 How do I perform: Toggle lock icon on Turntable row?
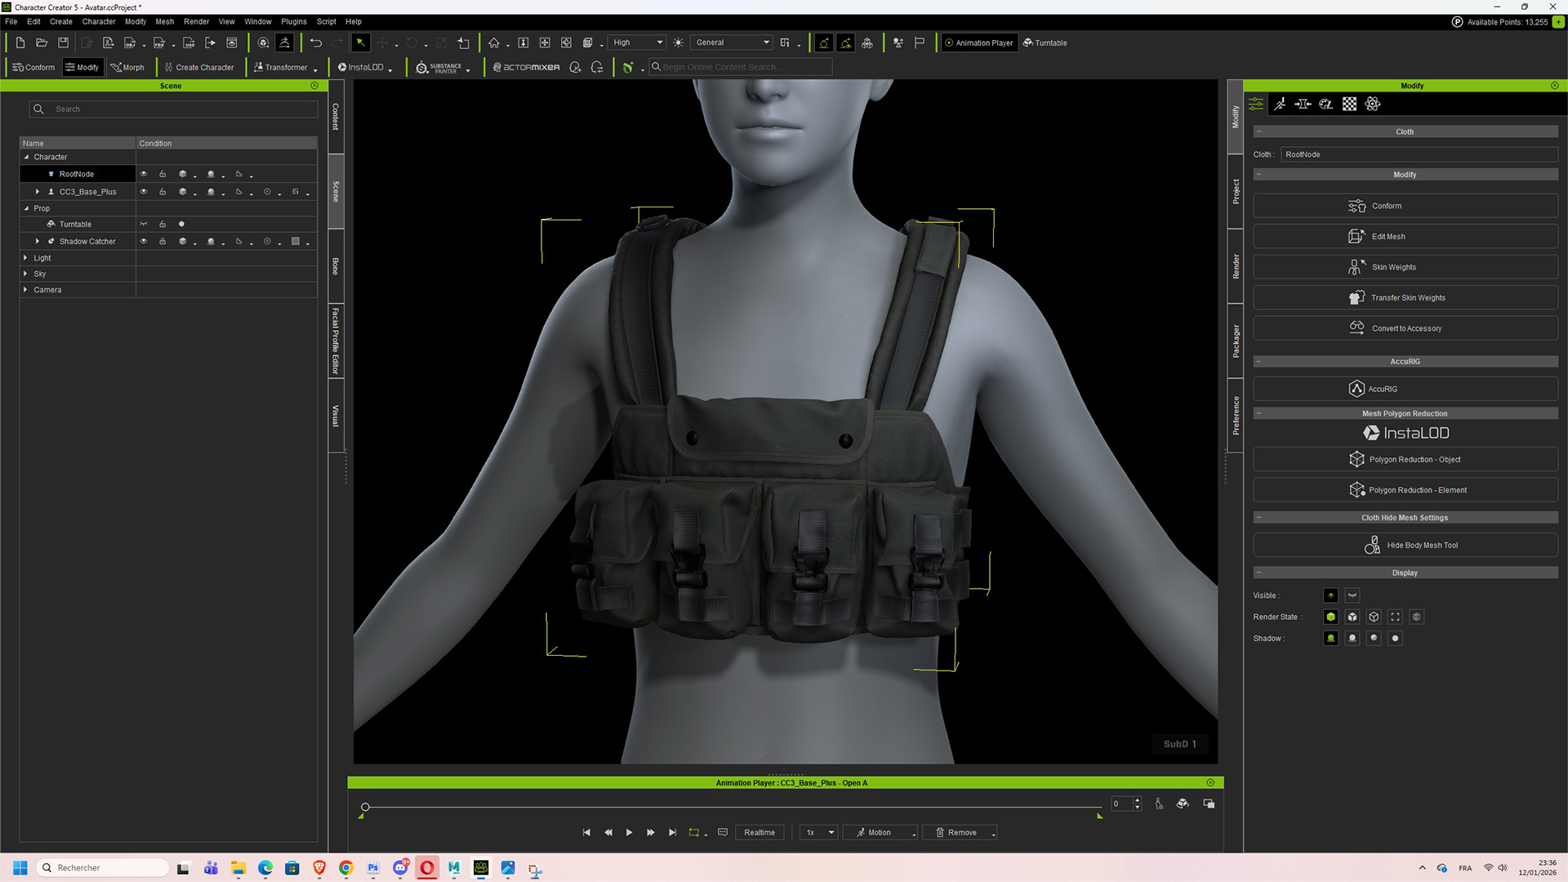[x=163, y=224]
